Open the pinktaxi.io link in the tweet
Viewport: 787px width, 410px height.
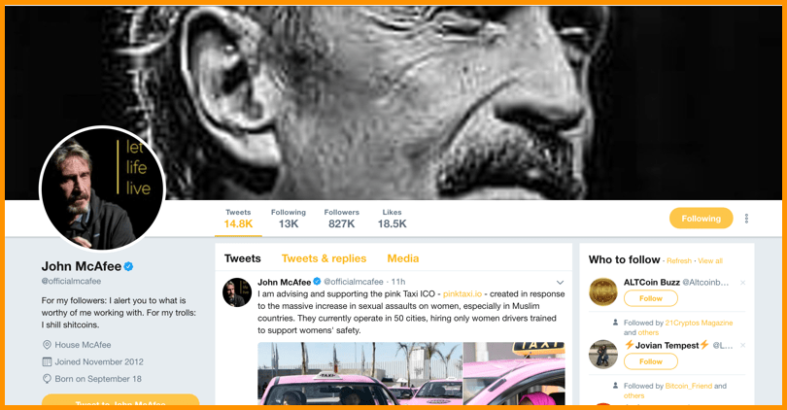(x=462, y=294)
